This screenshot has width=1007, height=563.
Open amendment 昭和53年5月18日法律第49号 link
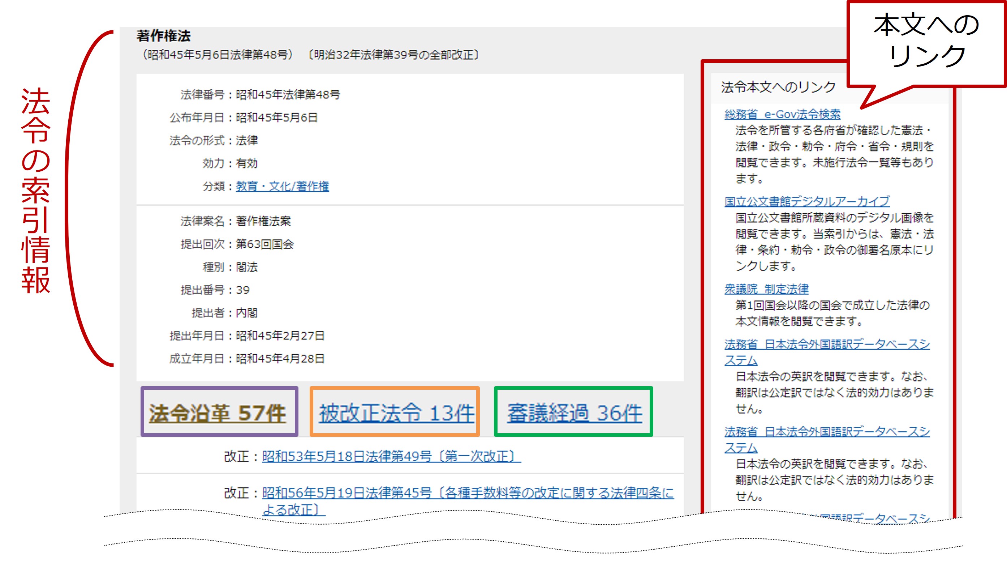click(391, 456)
